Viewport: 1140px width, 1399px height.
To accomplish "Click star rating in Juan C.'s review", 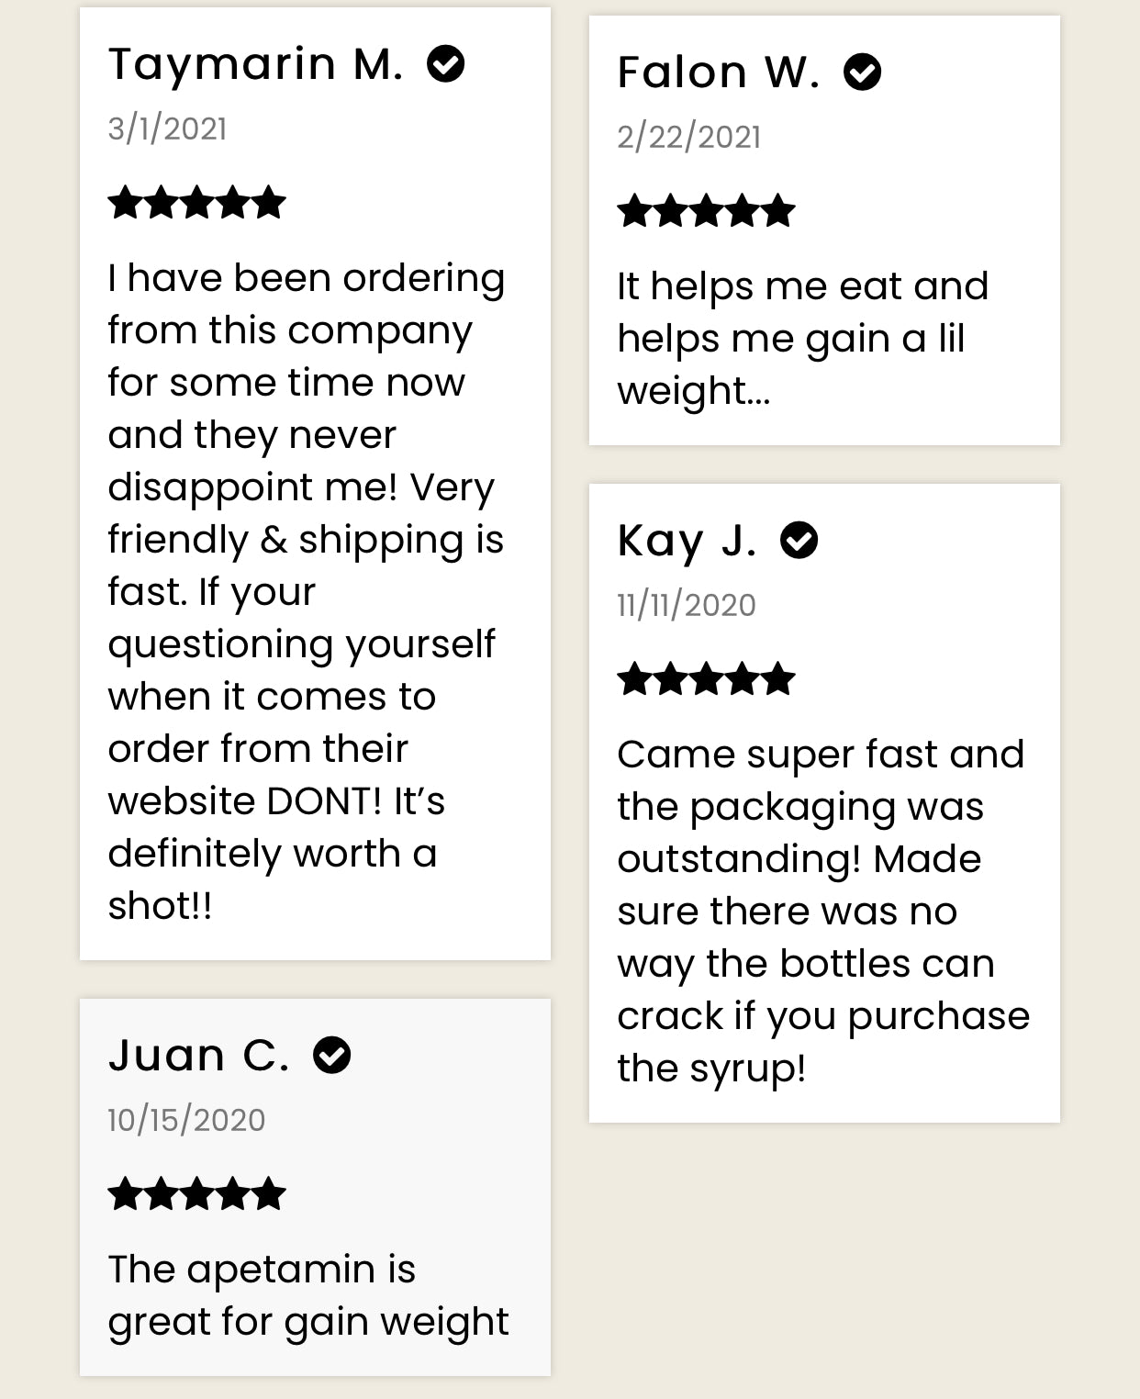I will (x=197, y=1194).
